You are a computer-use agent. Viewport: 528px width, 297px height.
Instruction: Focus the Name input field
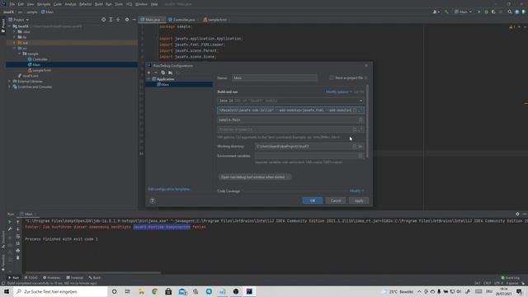pos(275,78)
